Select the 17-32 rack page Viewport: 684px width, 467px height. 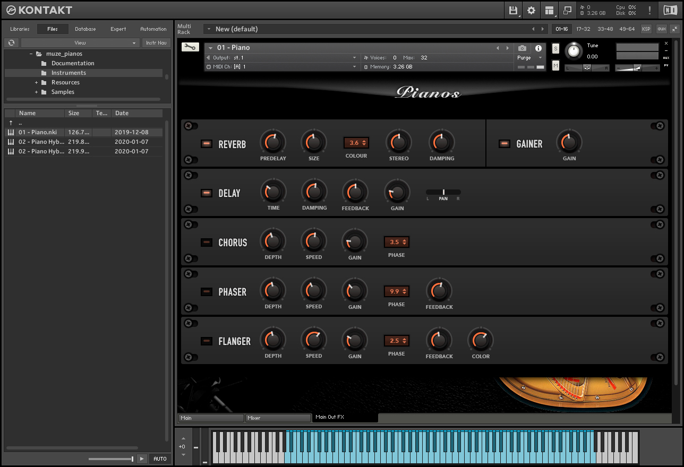point(584,29)
